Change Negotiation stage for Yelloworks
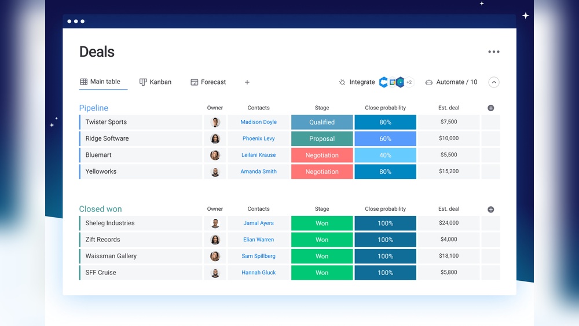 pos(322,171)
